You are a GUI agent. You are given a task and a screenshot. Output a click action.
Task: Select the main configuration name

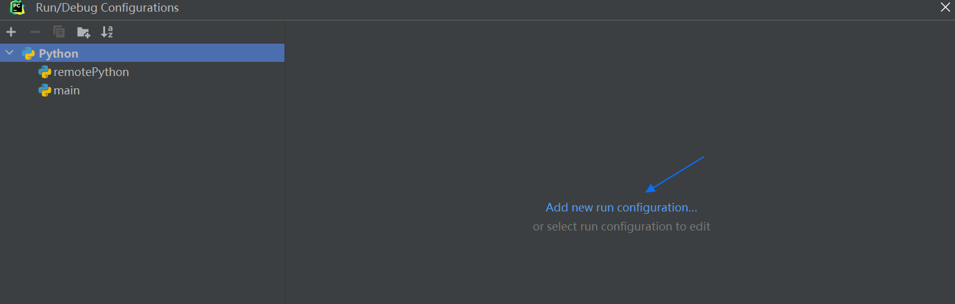click(x=67, y=90)
